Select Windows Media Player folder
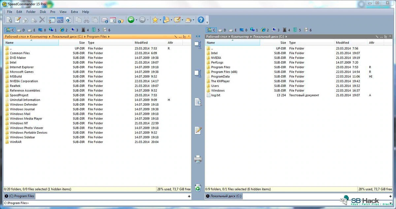396x209 pixels. coord(26,119)
